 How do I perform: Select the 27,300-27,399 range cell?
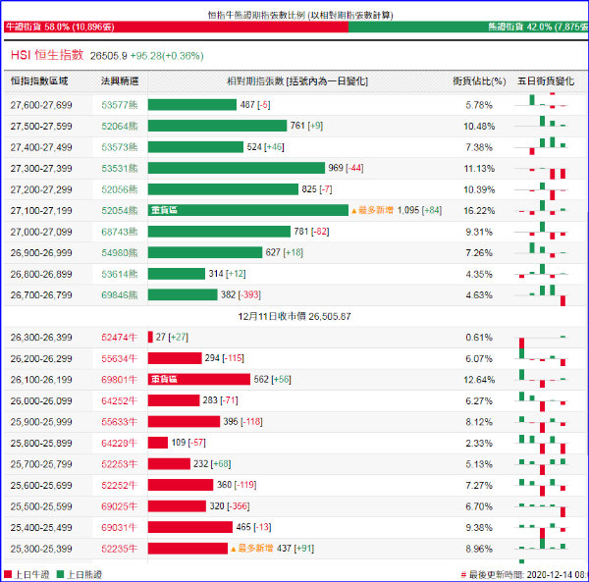(x=41, y=168)
